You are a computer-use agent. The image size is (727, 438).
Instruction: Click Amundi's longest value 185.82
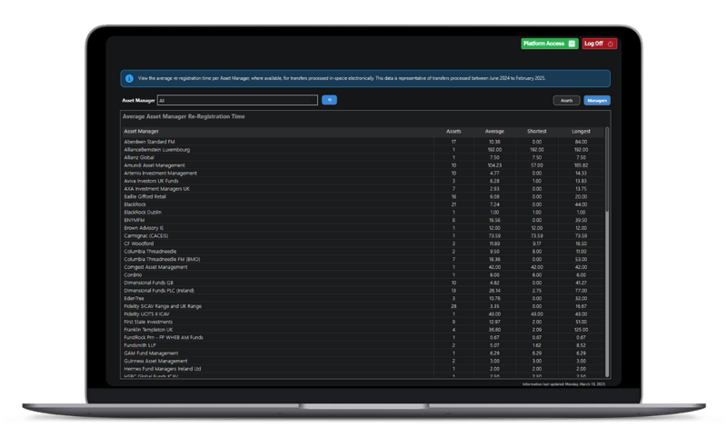pos(581,165)
